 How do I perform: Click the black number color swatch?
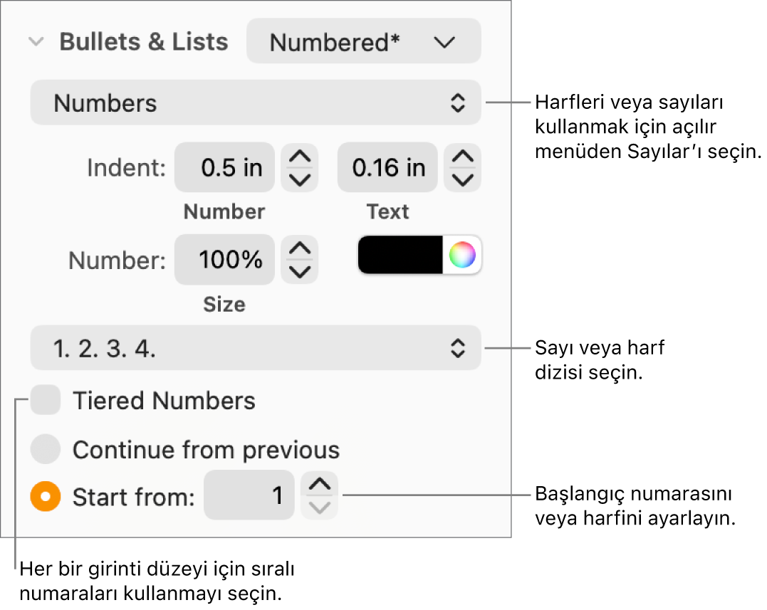coord(400,255)
